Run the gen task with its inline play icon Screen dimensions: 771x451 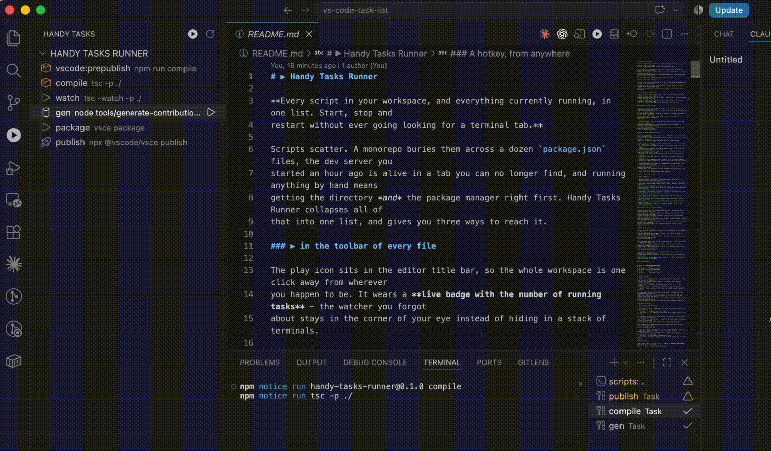(211, 112)
